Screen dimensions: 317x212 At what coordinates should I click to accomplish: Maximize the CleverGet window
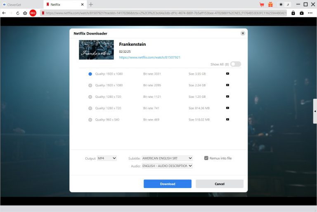point(306,5)
